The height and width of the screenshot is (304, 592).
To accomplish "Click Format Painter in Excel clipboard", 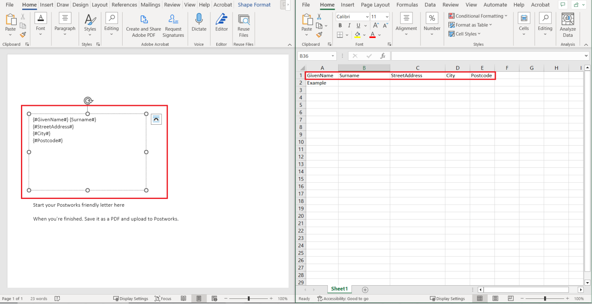I will (319, 35).
